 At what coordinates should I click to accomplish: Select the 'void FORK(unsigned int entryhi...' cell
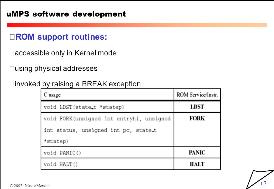pyautogui.click(x=107, y=130)
